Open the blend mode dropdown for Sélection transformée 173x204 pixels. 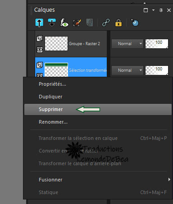pyautogui.click(x=127, y=70)
